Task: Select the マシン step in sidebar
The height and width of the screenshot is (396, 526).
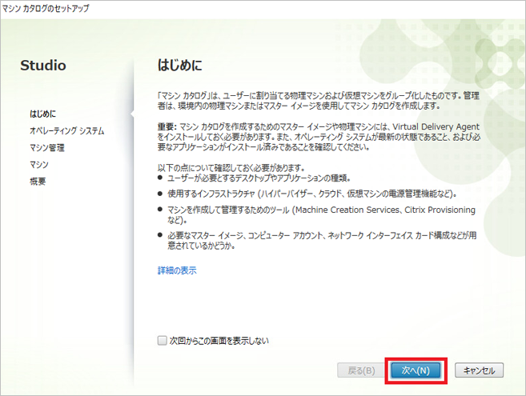Action: point(39,164)
